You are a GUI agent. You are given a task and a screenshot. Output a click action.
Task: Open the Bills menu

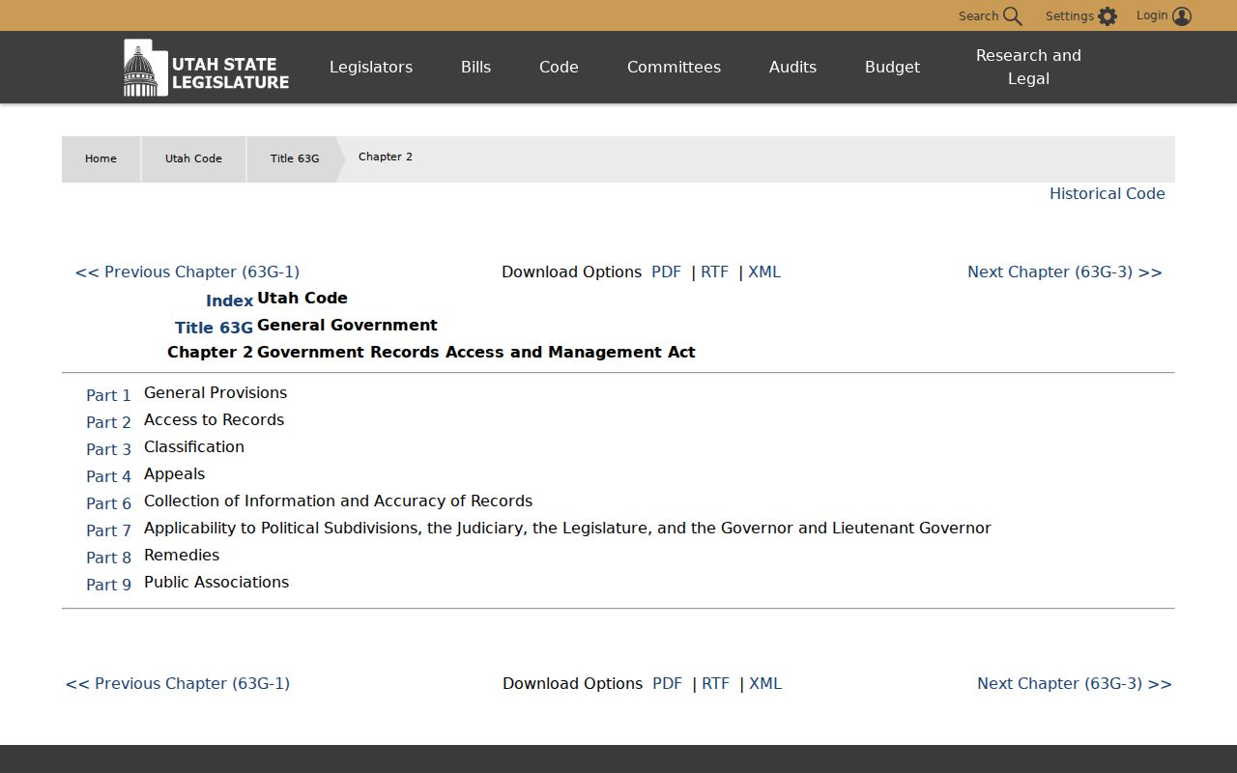point(475,67)
